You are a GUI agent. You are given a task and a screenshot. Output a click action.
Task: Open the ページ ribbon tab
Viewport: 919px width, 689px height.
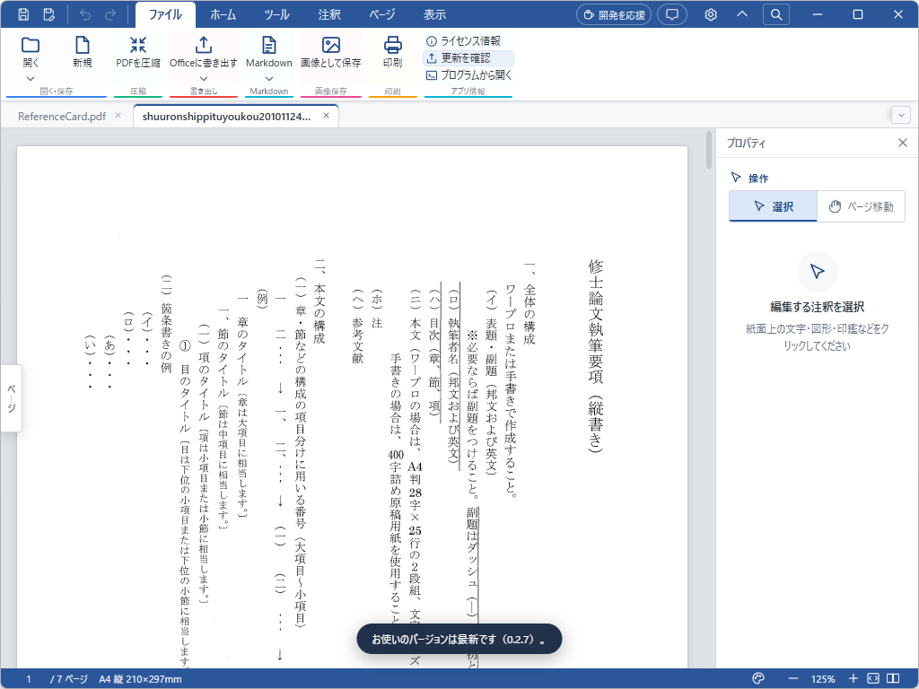[382, 14]
